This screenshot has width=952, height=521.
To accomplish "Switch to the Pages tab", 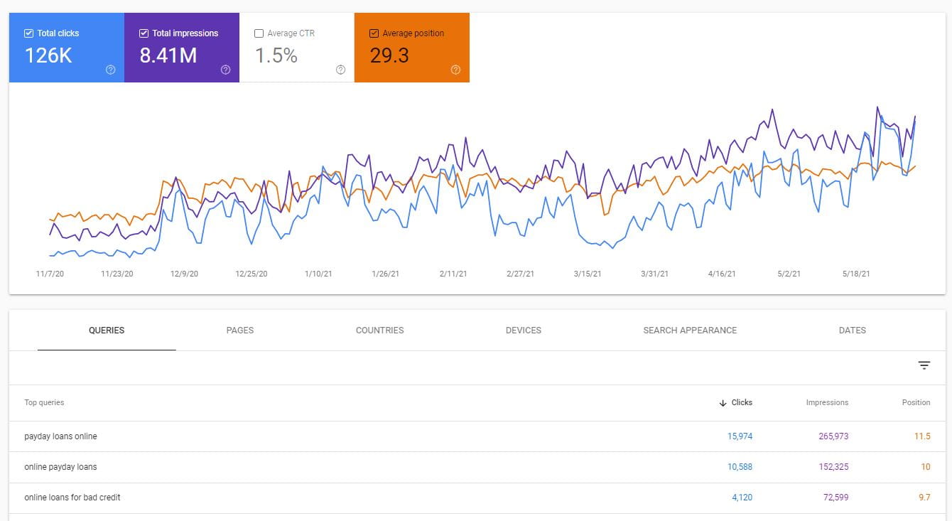I will click(x=239, y=330).
